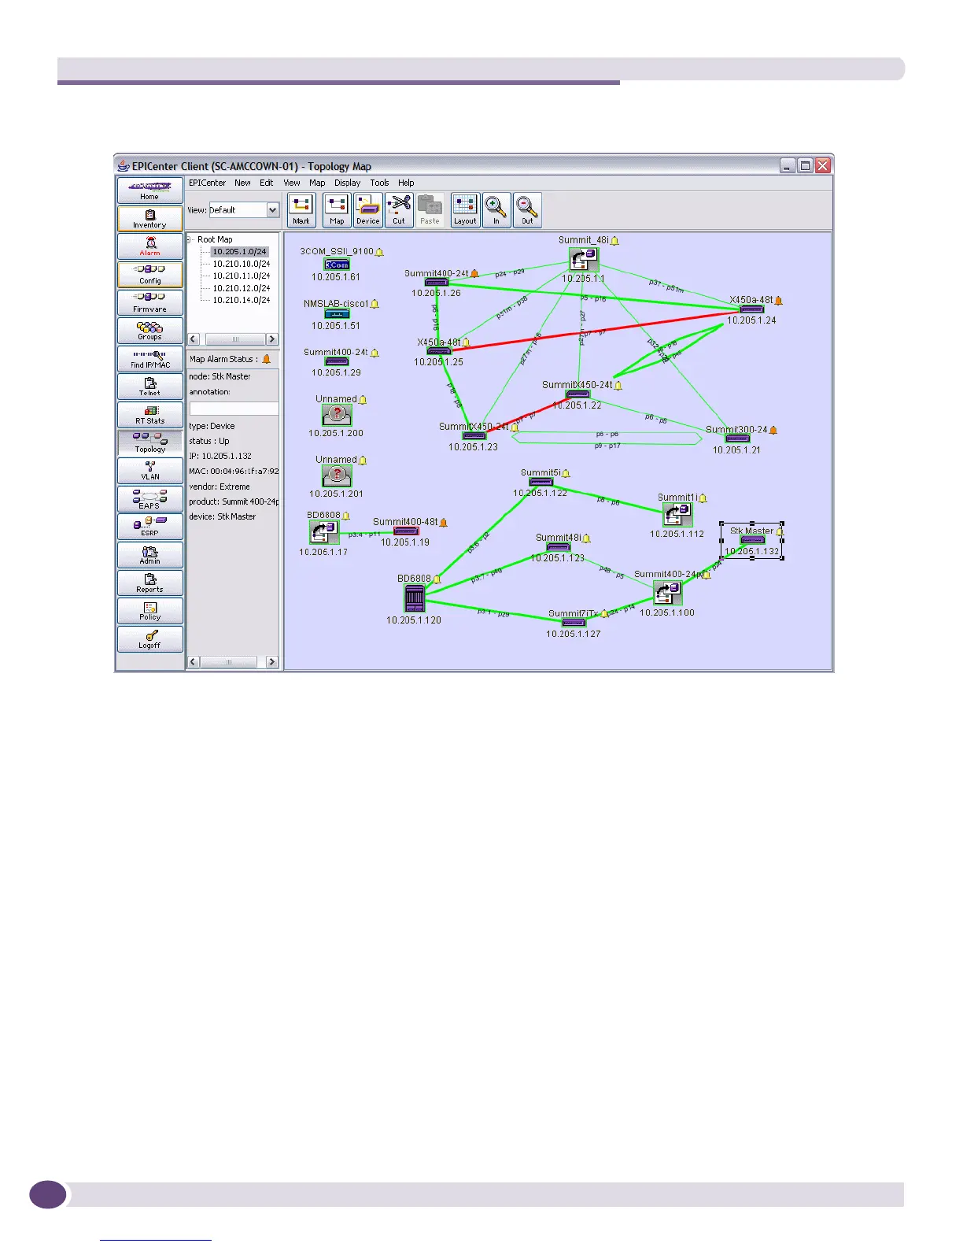Image resolution: width=963 pixels, height=1247 pixels.
Task: Select the BD6808 device at 10.205.1.120
Action: point(415,599)
